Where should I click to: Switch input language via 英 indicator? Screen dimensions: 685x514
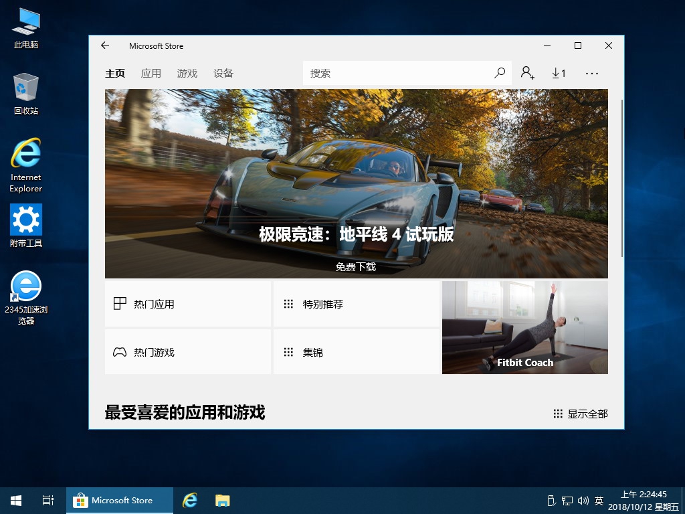tap(599, 501)
